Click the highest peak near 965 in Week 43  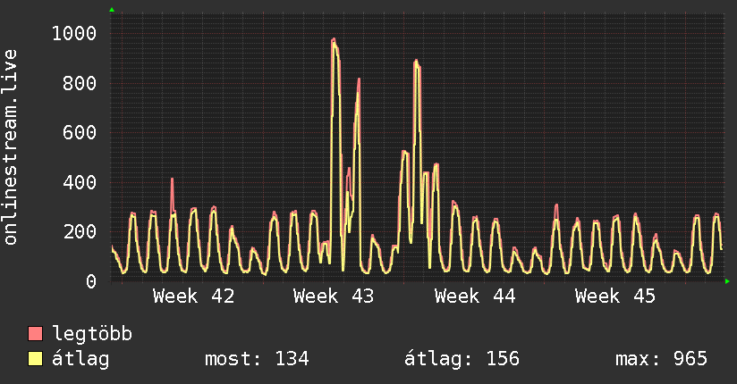click(x=334, y=40)
